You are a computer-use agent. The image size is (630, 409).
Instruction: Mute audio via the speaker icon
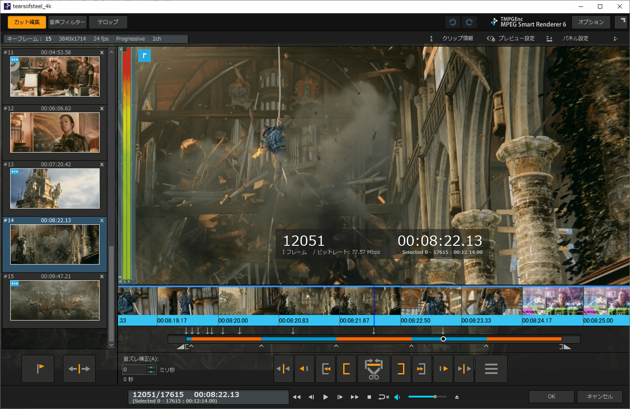(397, 397)
